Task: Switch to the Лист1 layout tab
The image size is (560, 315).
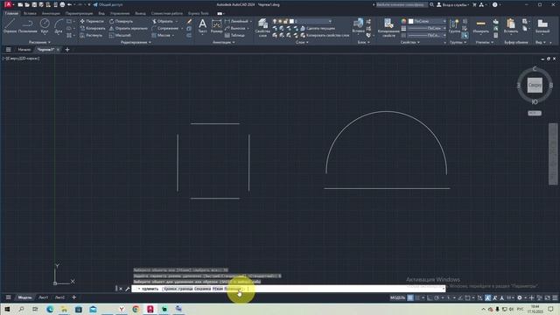Action: [x=43, y=297]
